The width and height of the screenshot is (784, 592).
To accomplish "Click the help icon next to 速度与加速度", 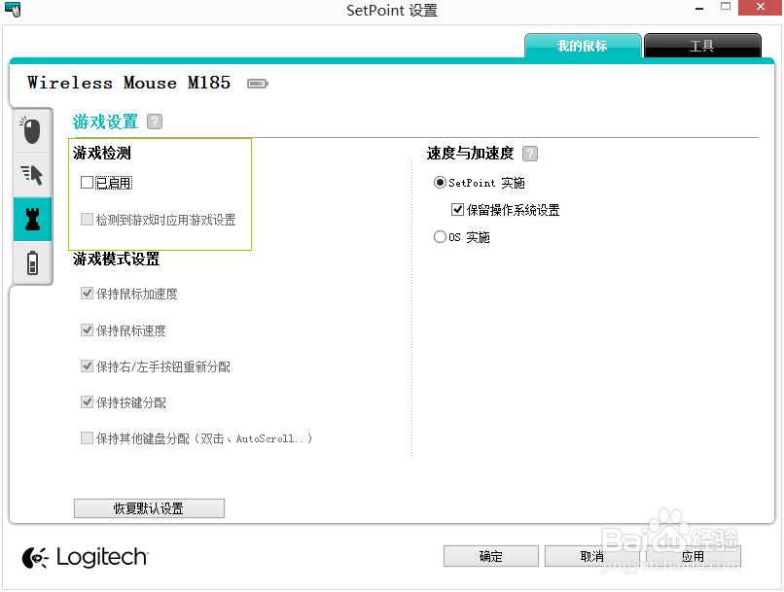I will [x=530, y=154].
